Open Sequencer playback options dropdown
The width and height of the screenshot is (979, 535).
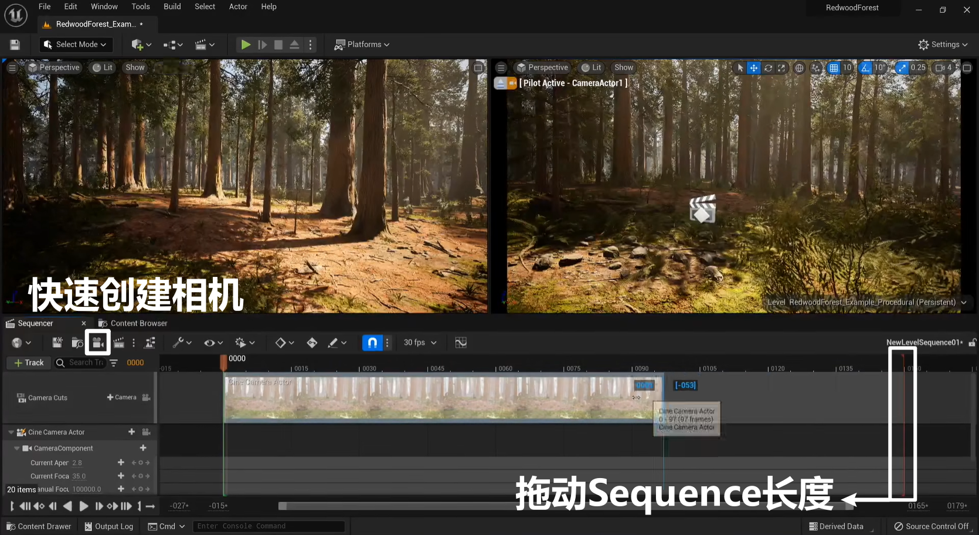pos(244,343)
